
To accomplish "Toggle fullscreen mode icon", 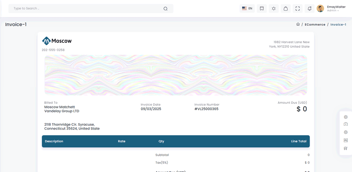I will pyautogui.click(x=298, y=8).
